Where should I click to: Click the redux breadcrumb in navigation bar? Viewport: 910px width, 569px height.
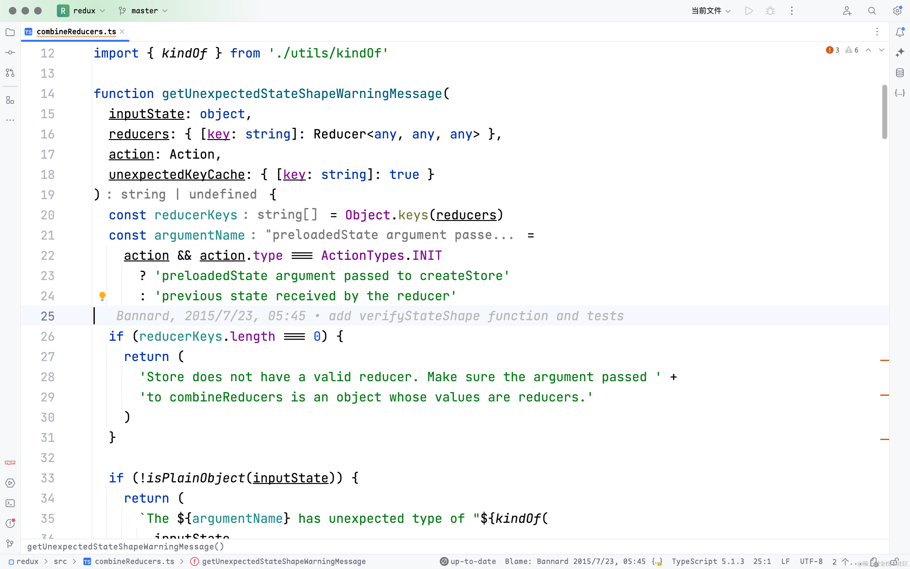[x=24, y=561]
